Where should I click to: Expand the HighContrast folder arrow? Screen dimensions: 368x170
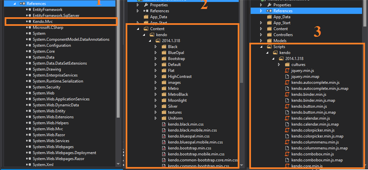tap(156, 77)
